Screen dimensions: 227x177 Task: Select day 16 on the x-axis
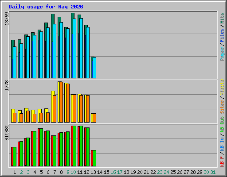click(113, 172)
